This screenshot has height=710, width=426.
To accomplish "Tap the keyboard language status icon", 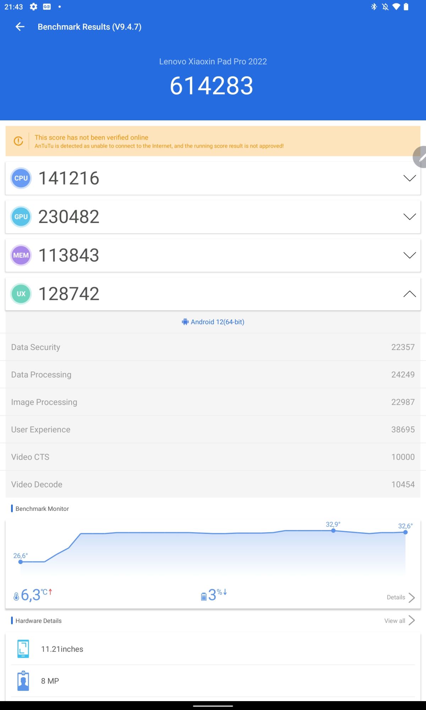I will click(x=47, y=7).
